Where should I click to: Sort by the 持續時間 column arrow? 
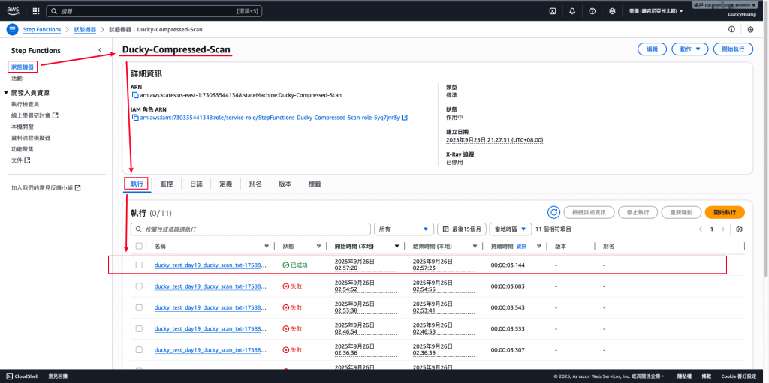coord(539,246)
